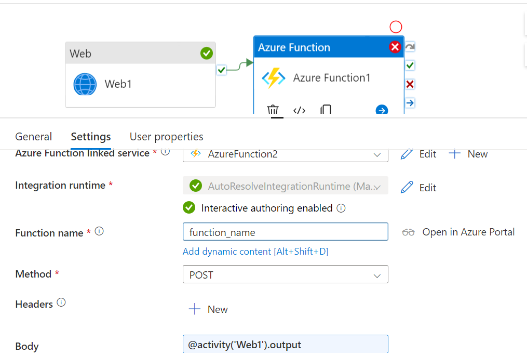Viewport: 527px width, 355px height.
Task: Click Add dynamic content link
Action: tap(255, 252)
